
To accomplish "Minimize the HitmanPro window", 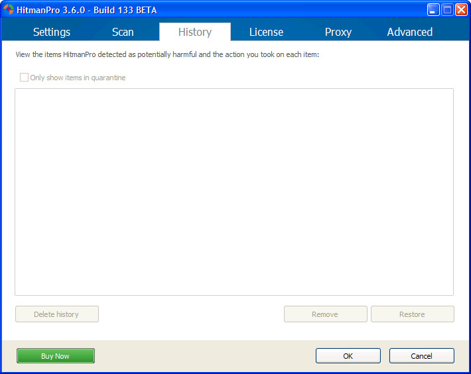I will coord(433,10).
